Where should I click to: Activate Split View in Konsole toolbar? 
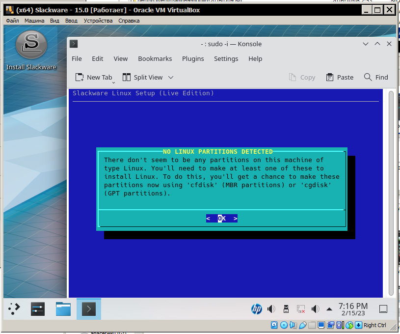142,78
